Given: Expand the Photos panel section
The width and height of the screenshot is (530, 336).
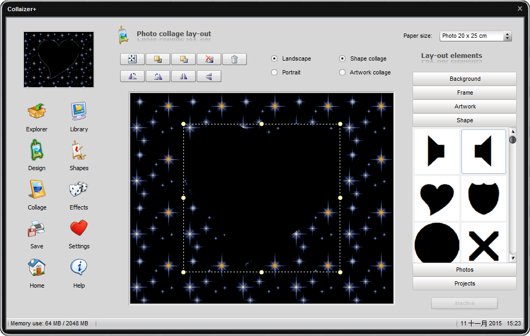Looking at the screenshot, I should coord(465,270).
